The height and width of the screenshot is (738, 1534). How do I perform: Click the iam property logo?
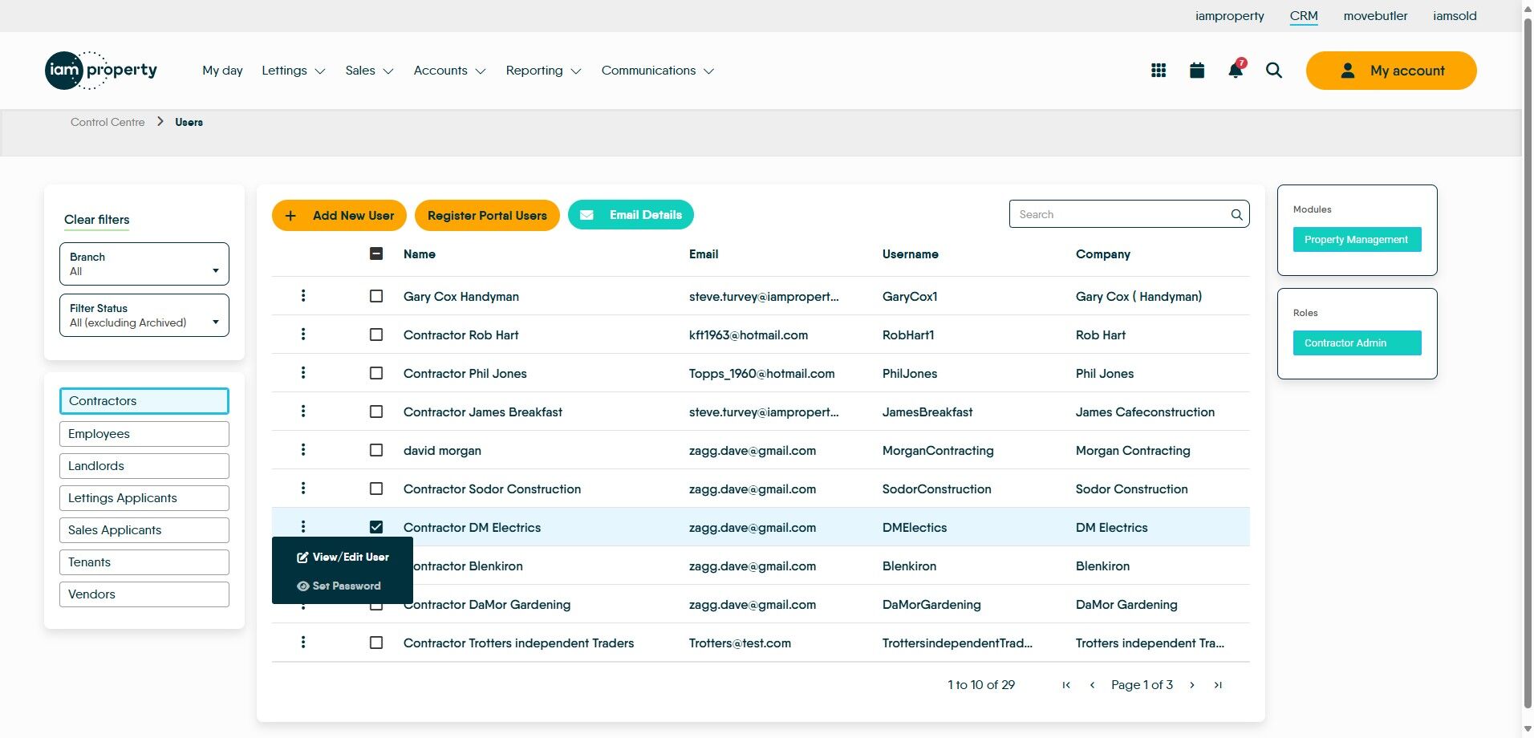[x=101, y=71]
